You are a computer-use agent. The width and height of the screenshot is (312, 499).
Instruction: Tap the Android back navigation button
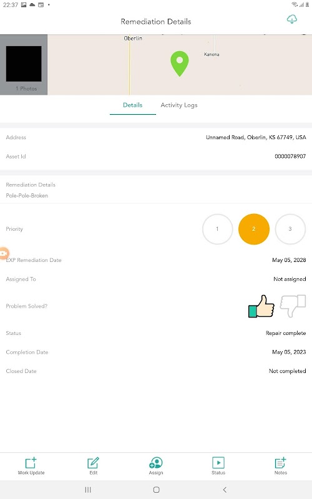(x=225, y=490)
